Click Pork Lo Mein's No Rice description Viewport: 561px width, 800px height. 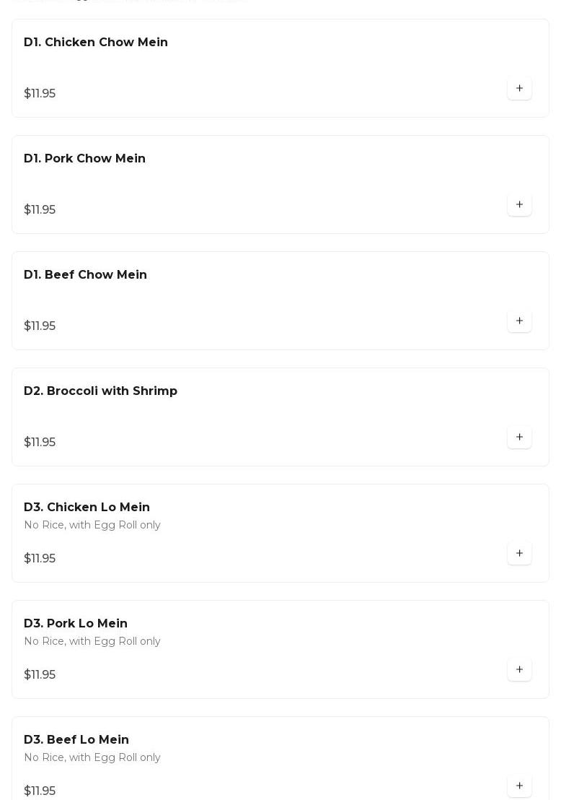tap(92, 641)
